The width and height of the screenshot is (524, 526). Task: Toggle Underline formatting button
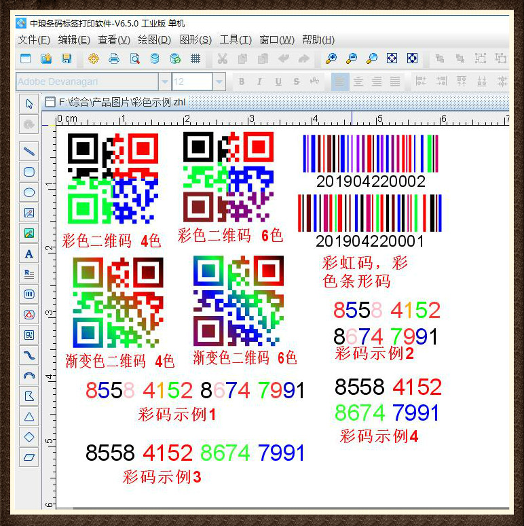click(278, 82)
